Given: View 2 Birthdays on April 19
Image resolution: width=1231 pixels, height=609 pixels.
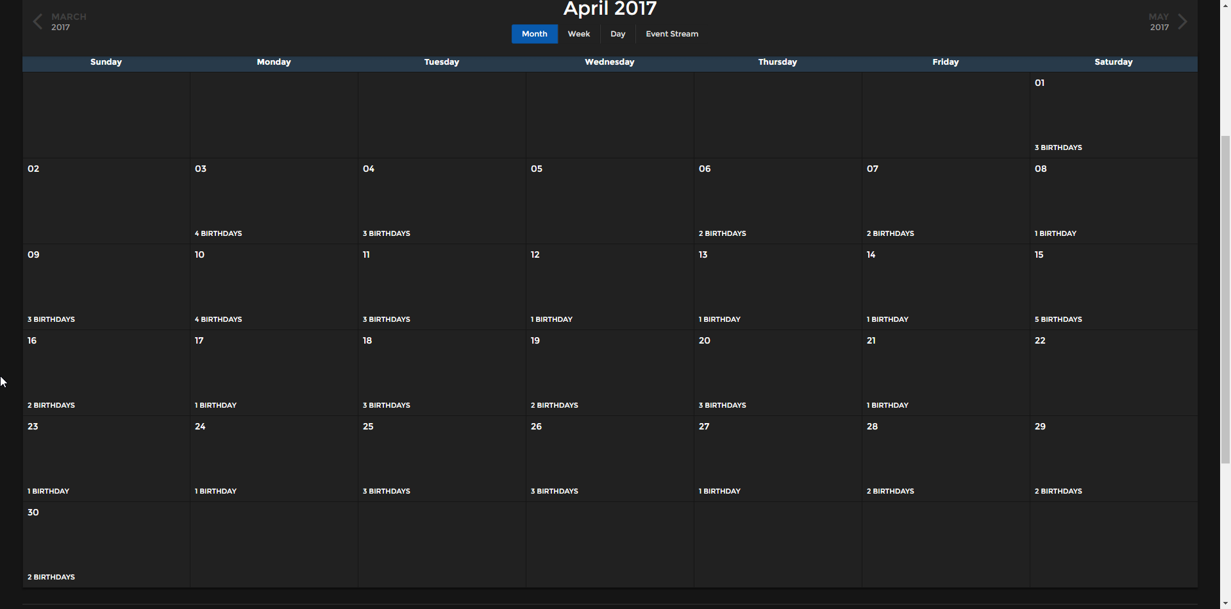Looking at the screenshot, I should point(554,405).
